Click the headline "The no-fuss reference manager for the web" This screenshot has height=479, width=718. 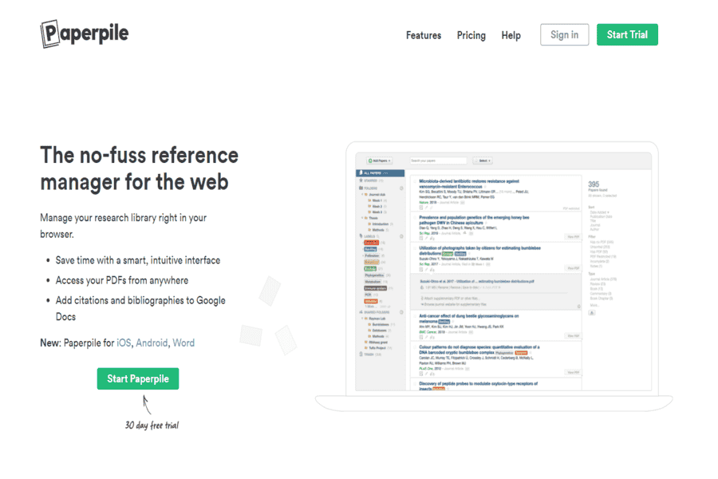coord(139,168)
